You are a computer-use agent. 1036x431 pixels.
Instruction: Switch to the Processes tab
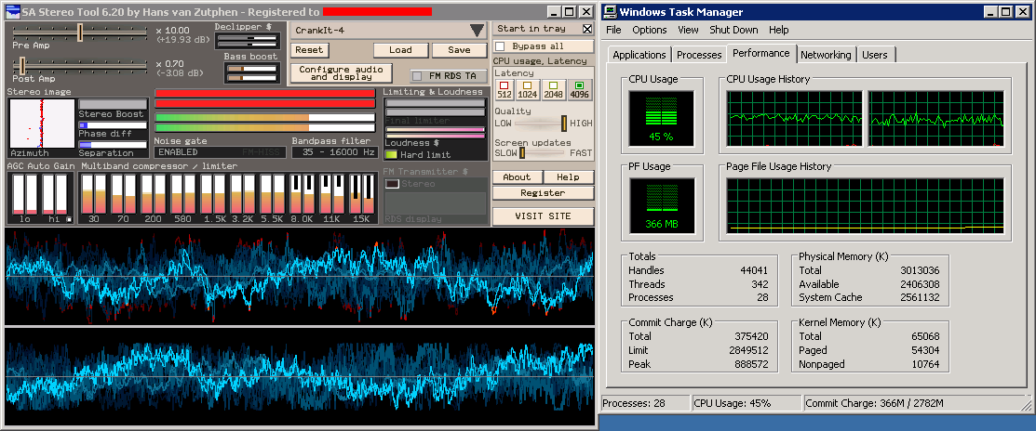[699, 55]
